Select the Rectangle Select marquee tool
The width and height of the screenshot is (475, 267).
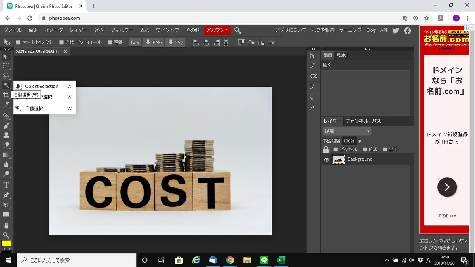[6, 66]
